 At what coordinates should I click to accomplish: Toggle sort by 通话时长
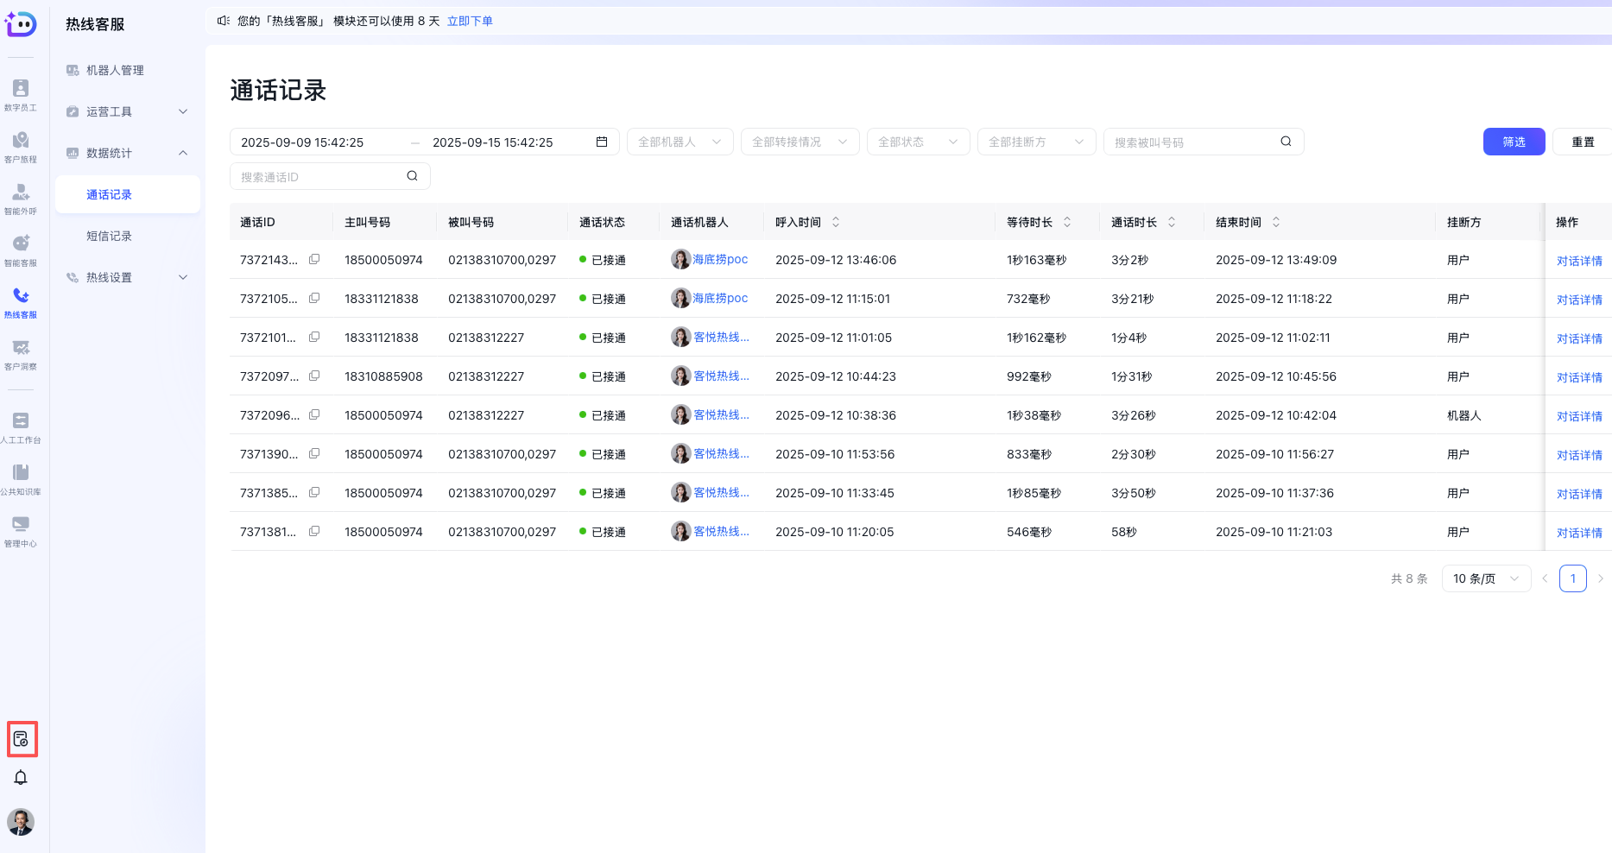pos(1171,221)
